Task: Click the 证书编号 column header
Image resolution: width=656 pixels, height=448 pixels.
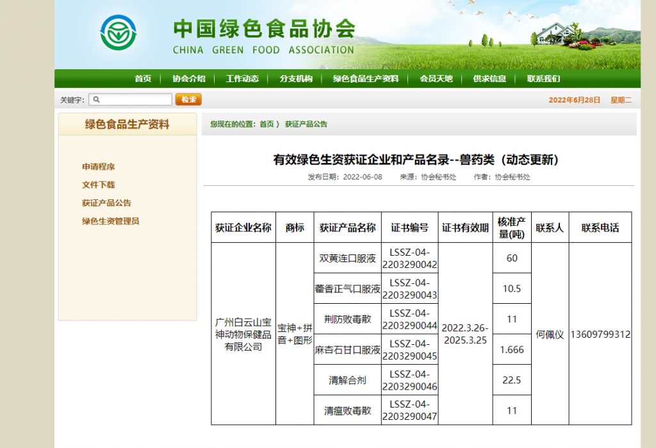Action: 409,228
